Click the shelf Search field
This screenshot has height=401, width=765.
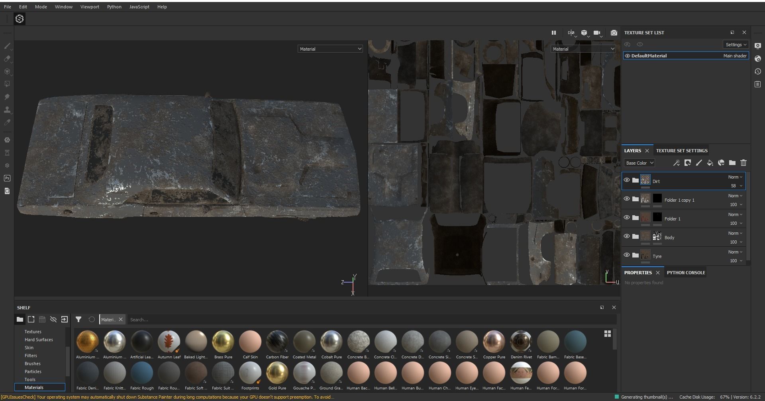click(372, 320)
